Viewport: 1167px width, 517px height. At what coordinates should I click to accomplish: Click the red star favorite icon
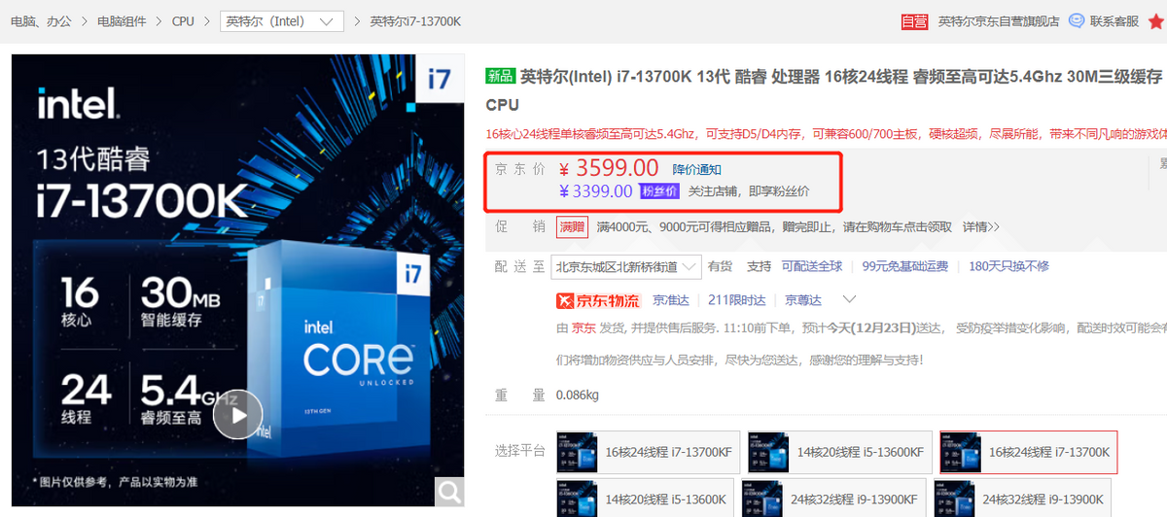click(1155, 21)
